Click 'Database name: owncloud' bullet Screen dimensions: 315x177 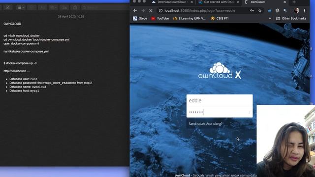[x=28, y=87]
